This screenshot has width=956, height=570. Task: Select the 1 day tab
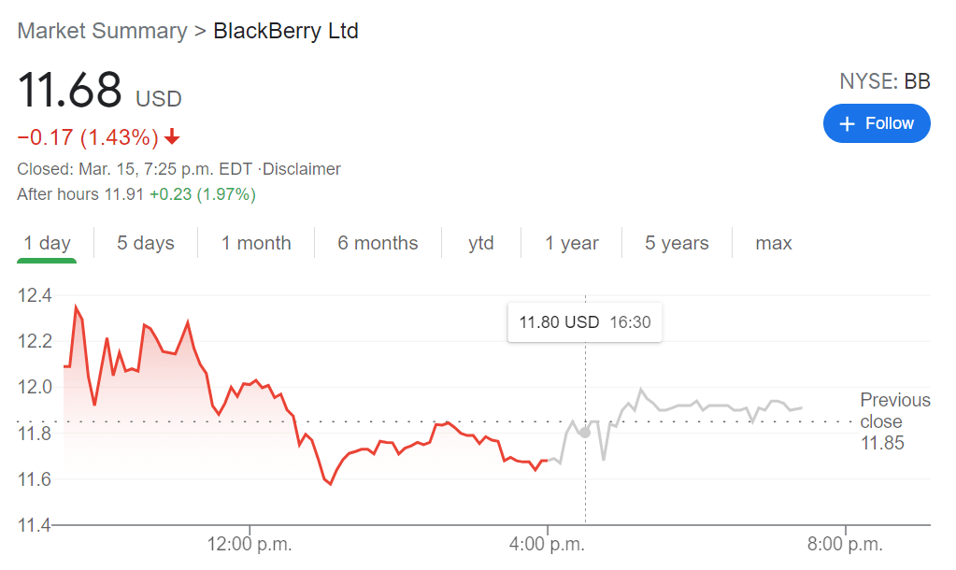(47, 243)
